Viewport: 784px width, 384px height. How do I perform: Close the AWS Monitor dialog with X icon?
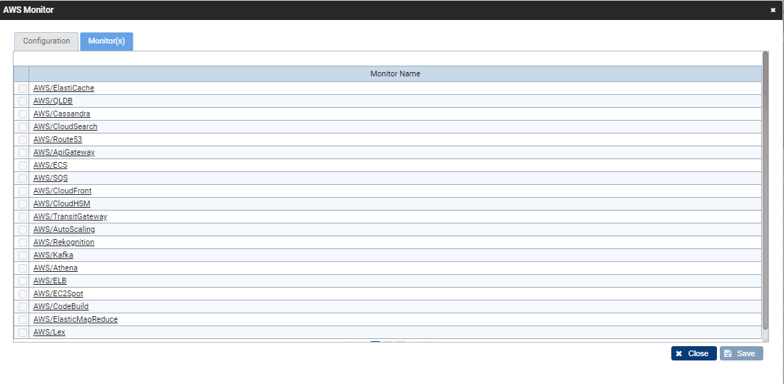coord(773,10)
